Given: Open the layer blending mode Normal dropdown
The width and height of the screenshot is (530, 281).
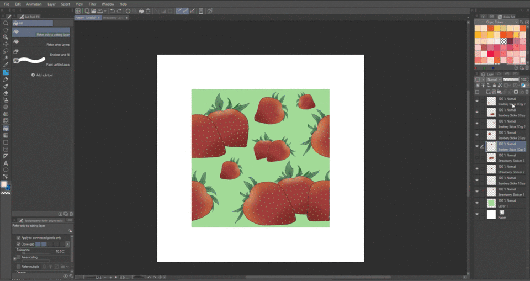Looking at the screenshot, I should tap(494, 79).
